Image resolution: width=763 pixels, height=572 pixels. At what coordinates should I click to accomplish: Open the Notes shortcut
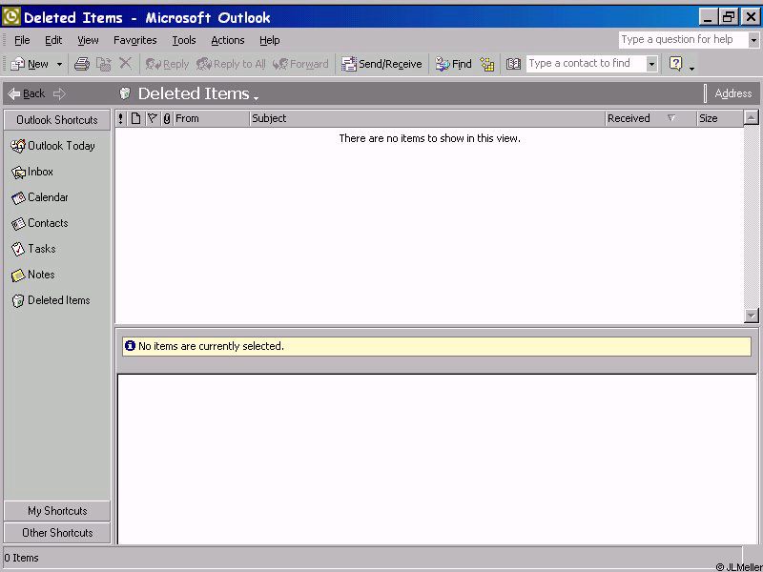(32, 275)
